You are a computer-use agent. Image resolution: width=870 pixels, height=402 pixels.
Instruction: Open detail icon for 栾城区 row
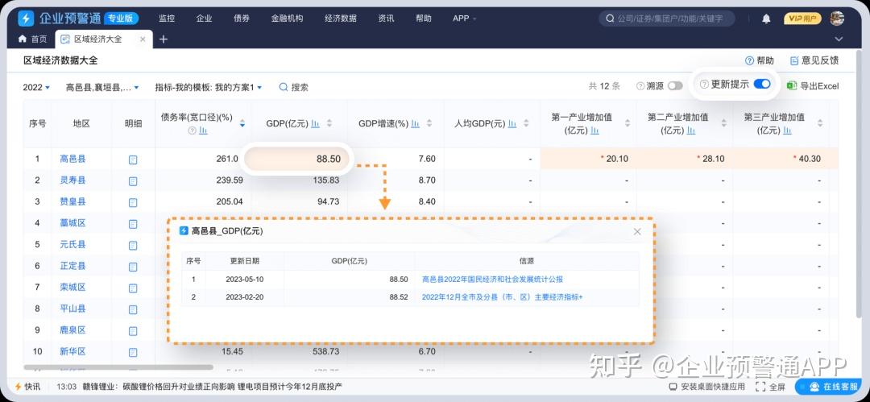(x=133, y=288)
